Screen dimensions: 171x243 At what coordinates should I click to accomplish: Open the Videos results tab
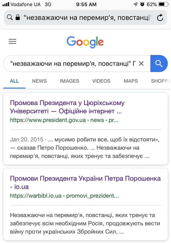[101, 81]
